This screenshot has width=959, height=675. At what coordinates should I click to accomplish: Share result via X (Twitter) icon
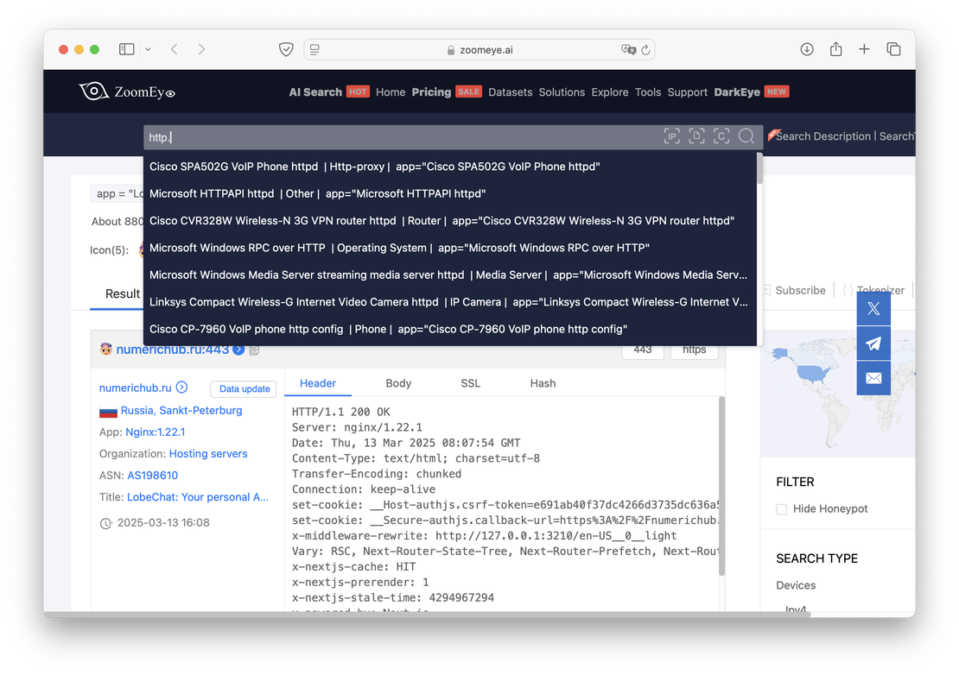873,308
